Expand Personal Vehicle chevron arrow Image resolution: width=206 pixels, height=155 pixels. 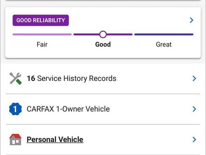pyautogui.click(x=194, y=139)
